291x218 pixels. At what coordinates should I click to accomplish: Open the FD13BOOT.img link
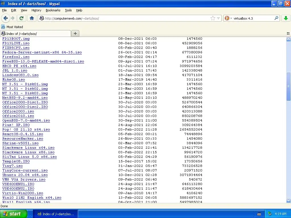16,39
